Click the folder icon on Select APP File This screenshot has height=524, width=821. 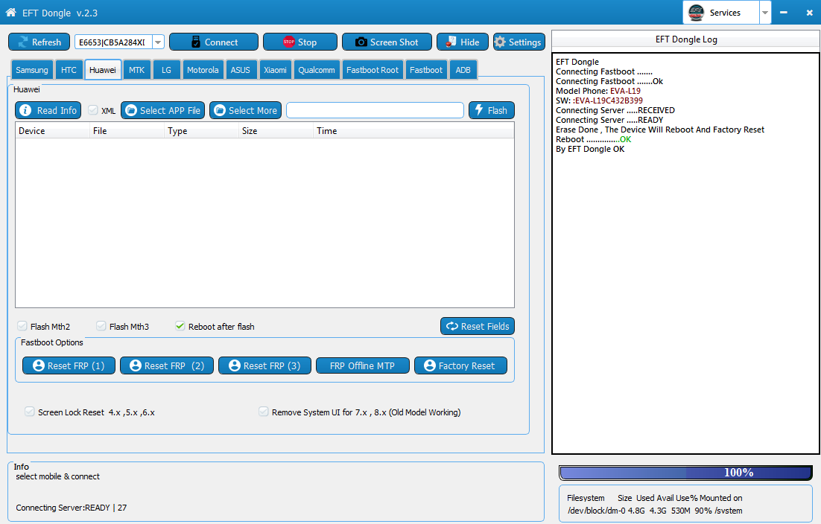tap(131, 110)
